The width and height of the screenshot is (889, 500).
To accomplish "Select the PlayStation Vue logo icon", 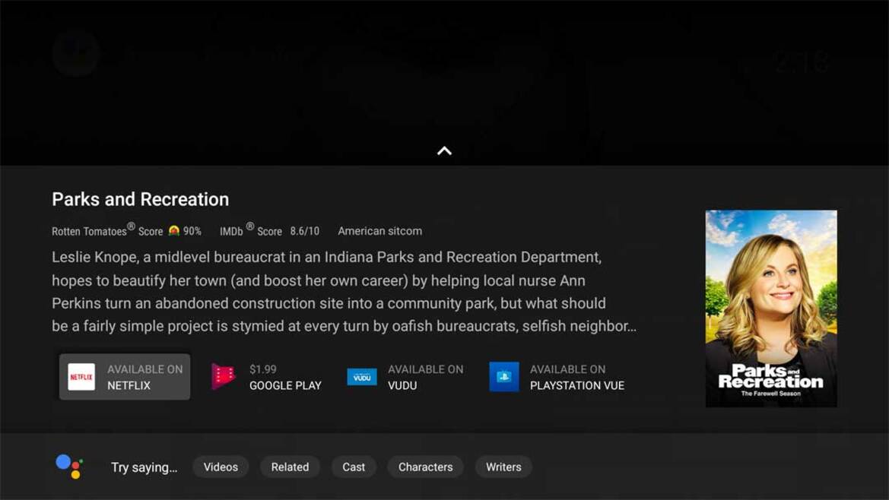I will [x=504, y=377].
